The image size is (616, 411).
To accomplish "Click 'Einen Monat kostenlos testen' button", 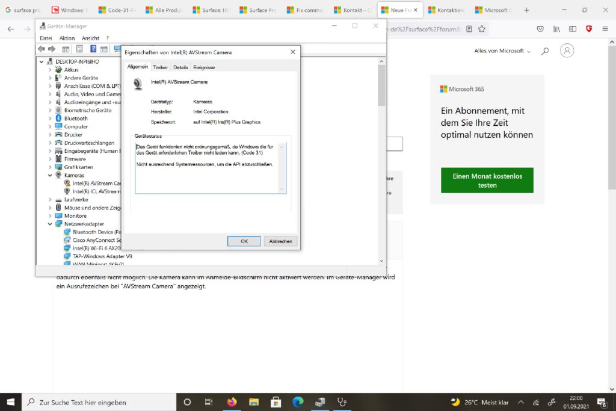I will (487, 181).
